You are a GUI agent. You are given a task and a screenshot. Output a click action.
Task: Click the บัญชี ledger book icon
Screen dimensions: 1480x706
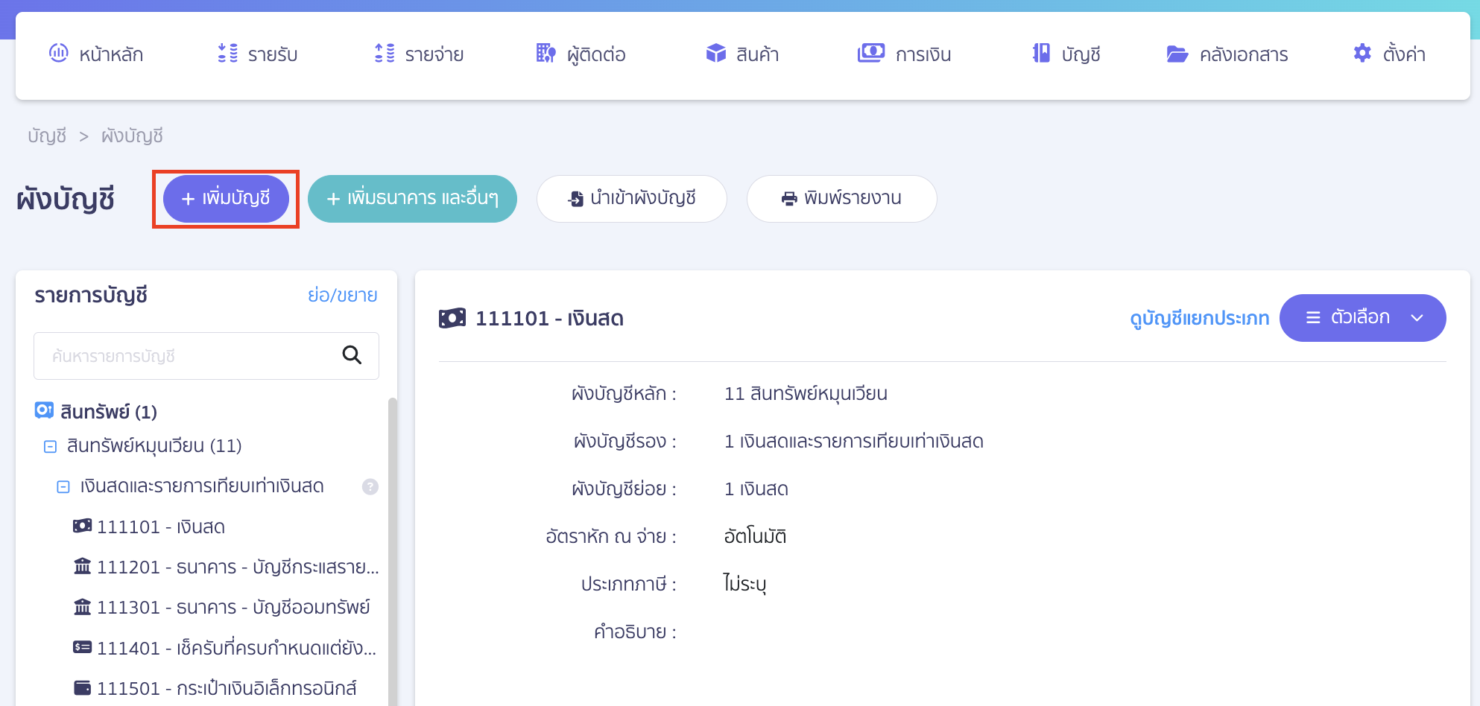1041,53
